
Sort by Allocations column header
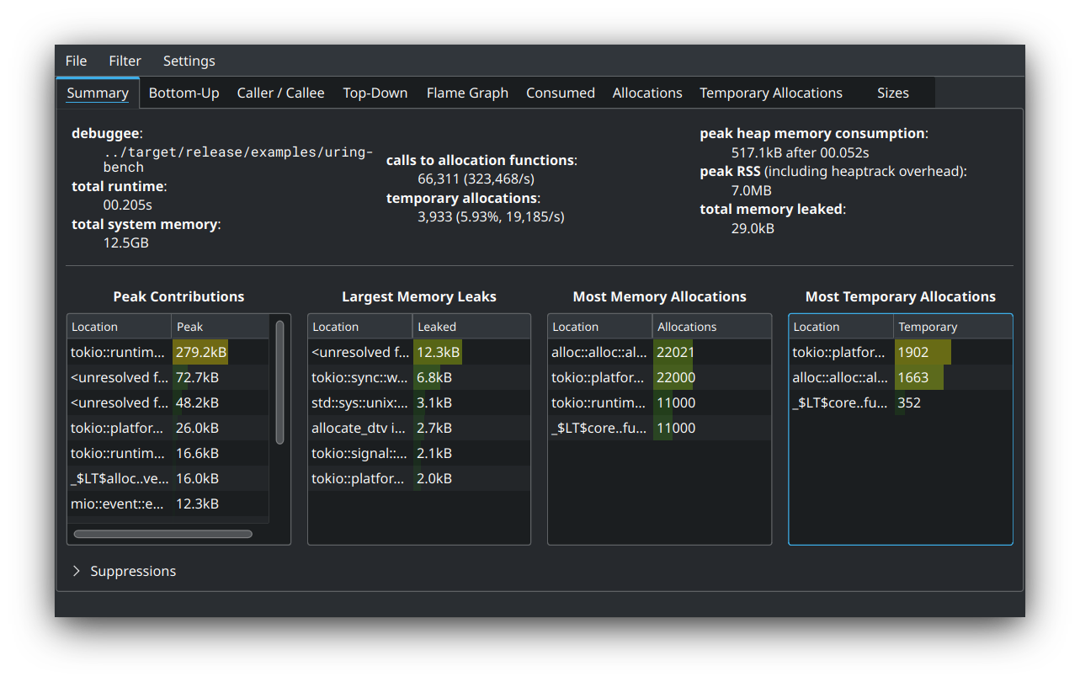pos(711,327)
